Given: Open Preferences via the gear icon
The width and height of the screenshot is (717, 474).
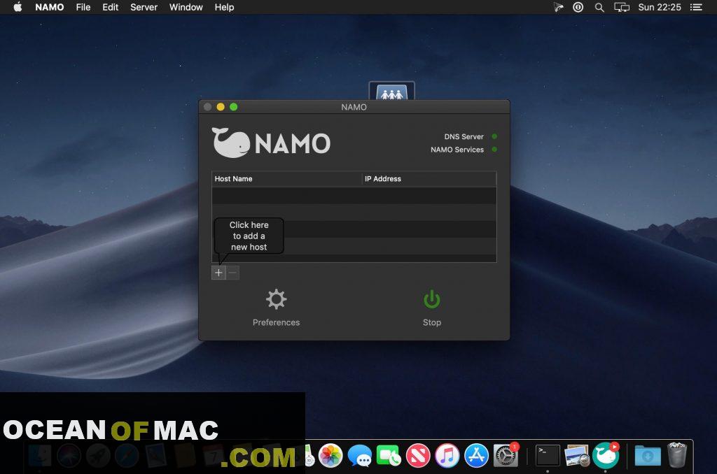Looking at the screenshot, I should point(276,299).
